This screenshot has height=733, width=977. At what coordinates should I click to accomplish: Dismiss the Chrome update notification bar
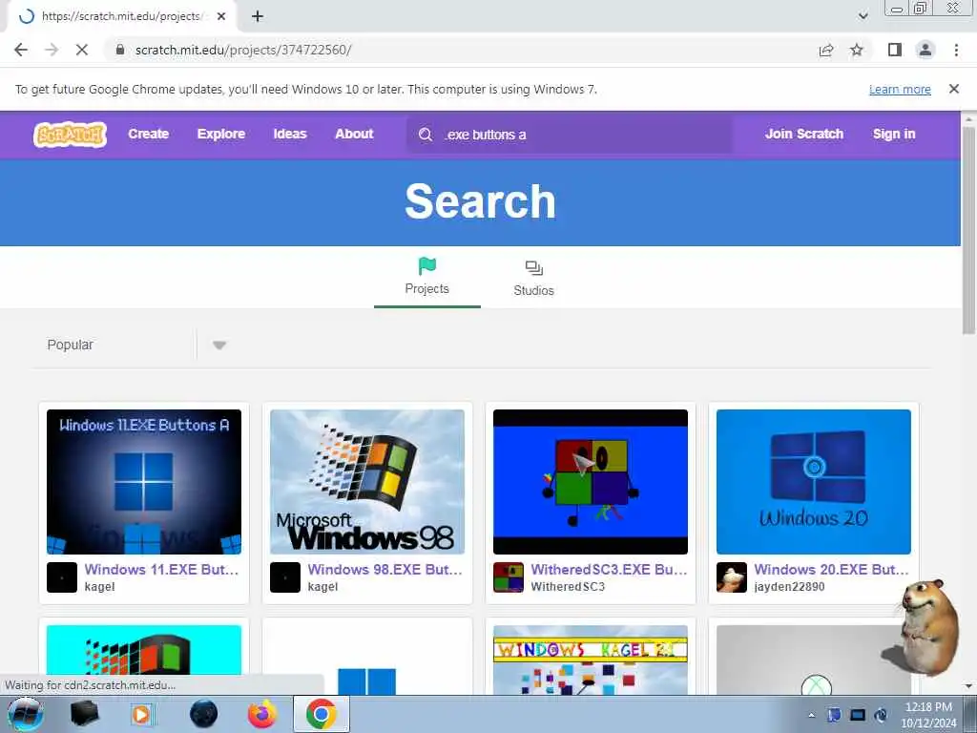[x=953, y=89]
